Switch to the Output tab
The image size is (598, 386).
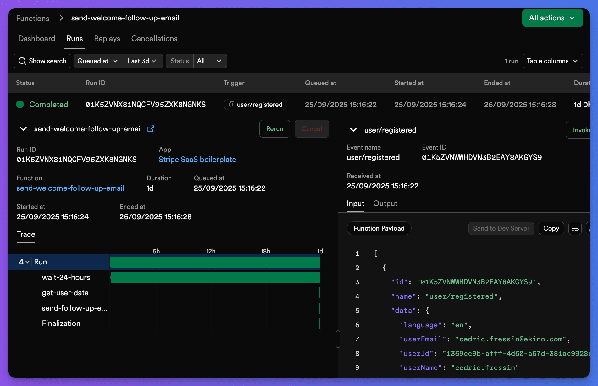[x=385, y=204]
